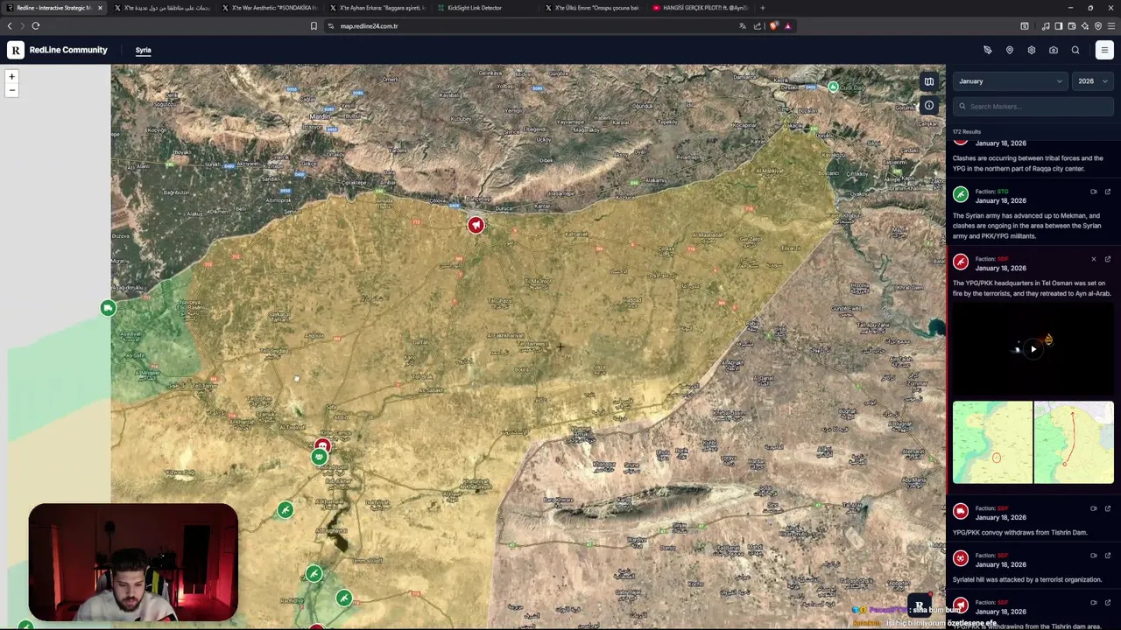Open the drawing tool in RedLine header
Screen dimensions: 1121x630
point(988,50)
